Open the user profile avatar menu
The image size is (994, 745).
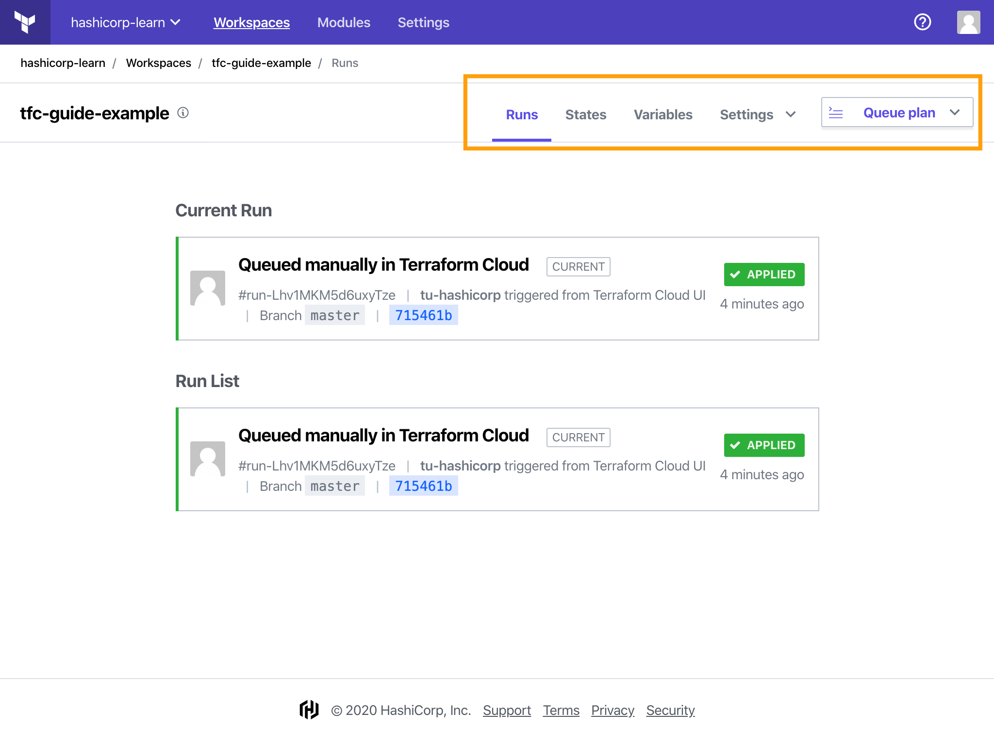click(968, 22)
